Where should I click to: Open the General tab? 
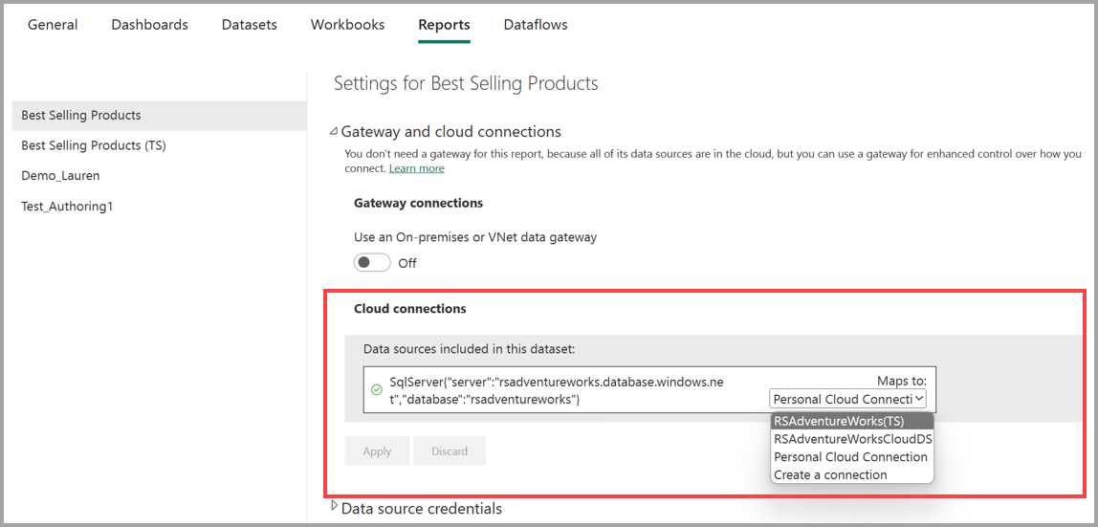[x=53, y=25]
